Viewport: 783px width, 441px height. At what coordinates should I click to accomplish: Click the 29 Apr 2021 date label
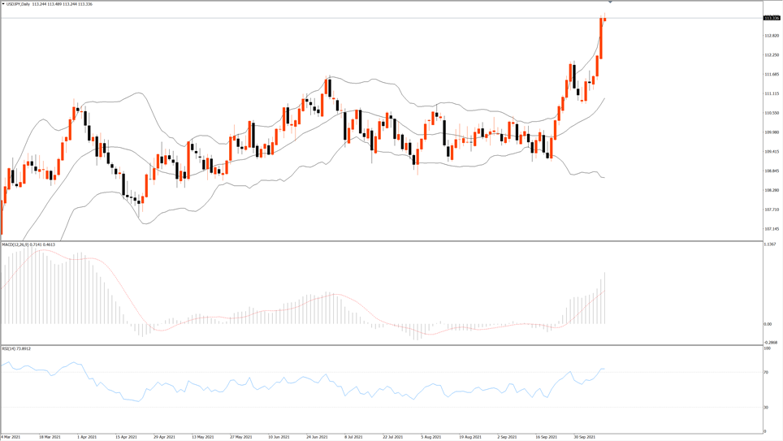pos(164,437)
